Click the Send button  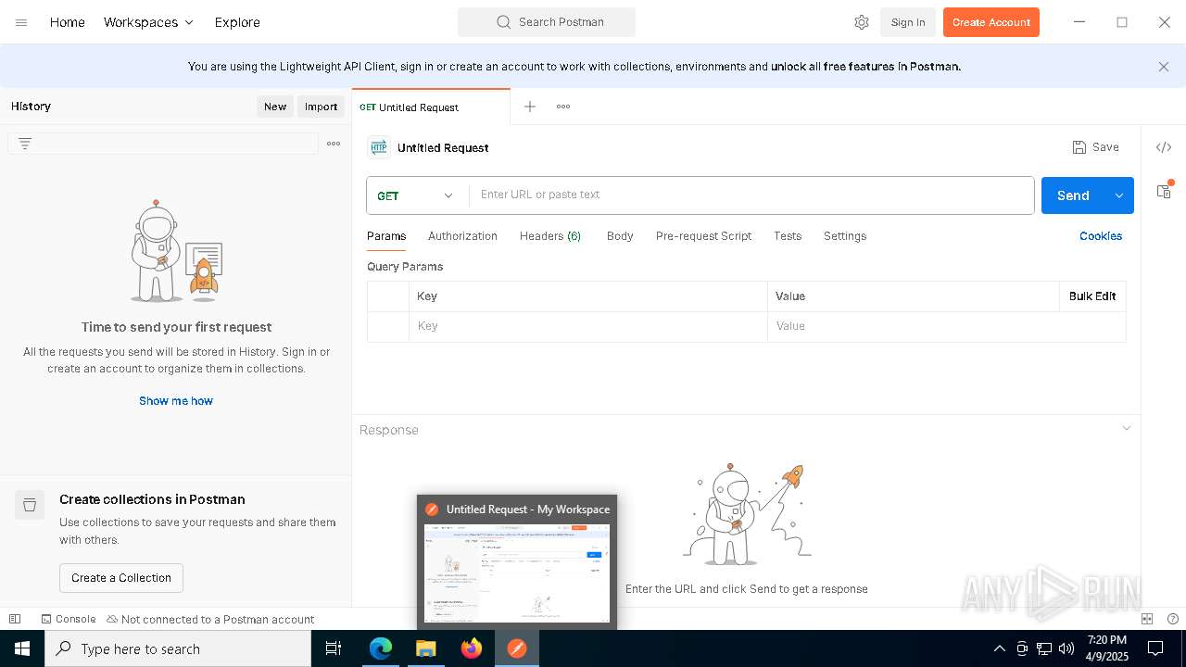1073,195
